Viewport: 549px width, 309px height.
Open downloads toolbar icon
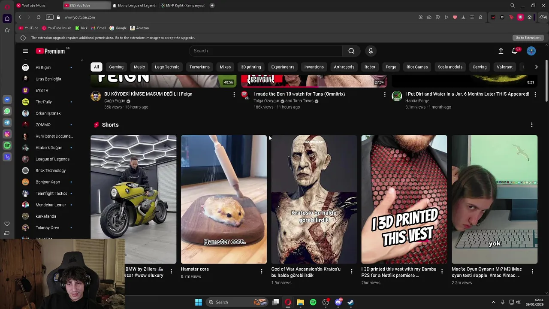pyautogui.click(x=463, y=17)
